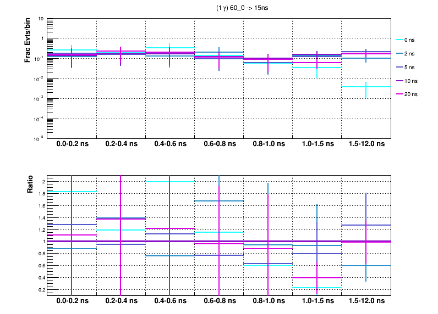Screen dimensions: 438x314
Task: Click upper plot's '1.5-12.0 ns' bin label
Action: 366,143
